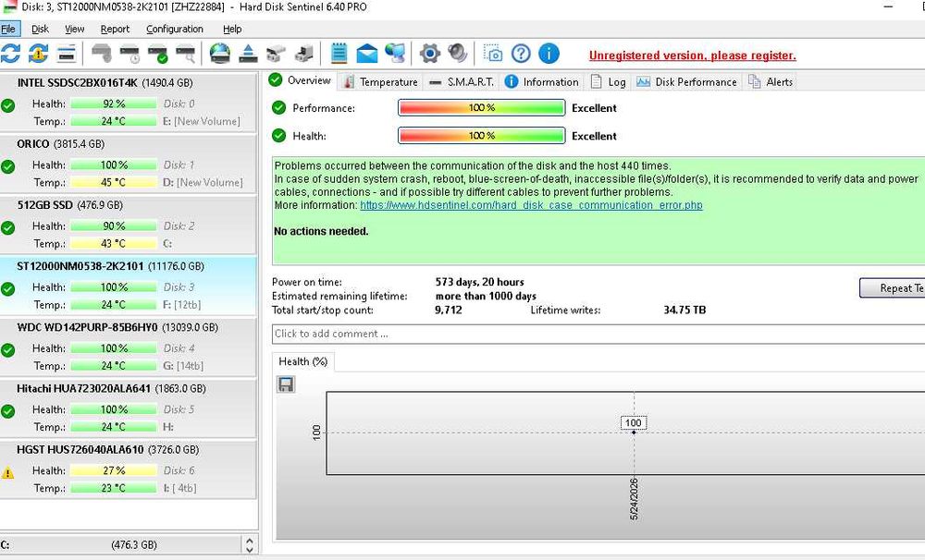The height and width of the screenshot is (560, 925).
Task: Open the hdsentinel communication error link
Action: click(531, 205)
